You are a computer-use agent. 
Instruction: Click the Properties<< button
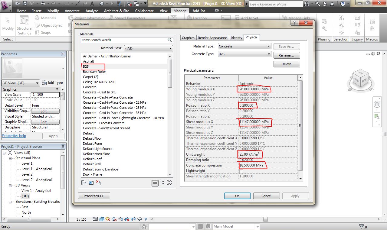click(x=94, y=196)
